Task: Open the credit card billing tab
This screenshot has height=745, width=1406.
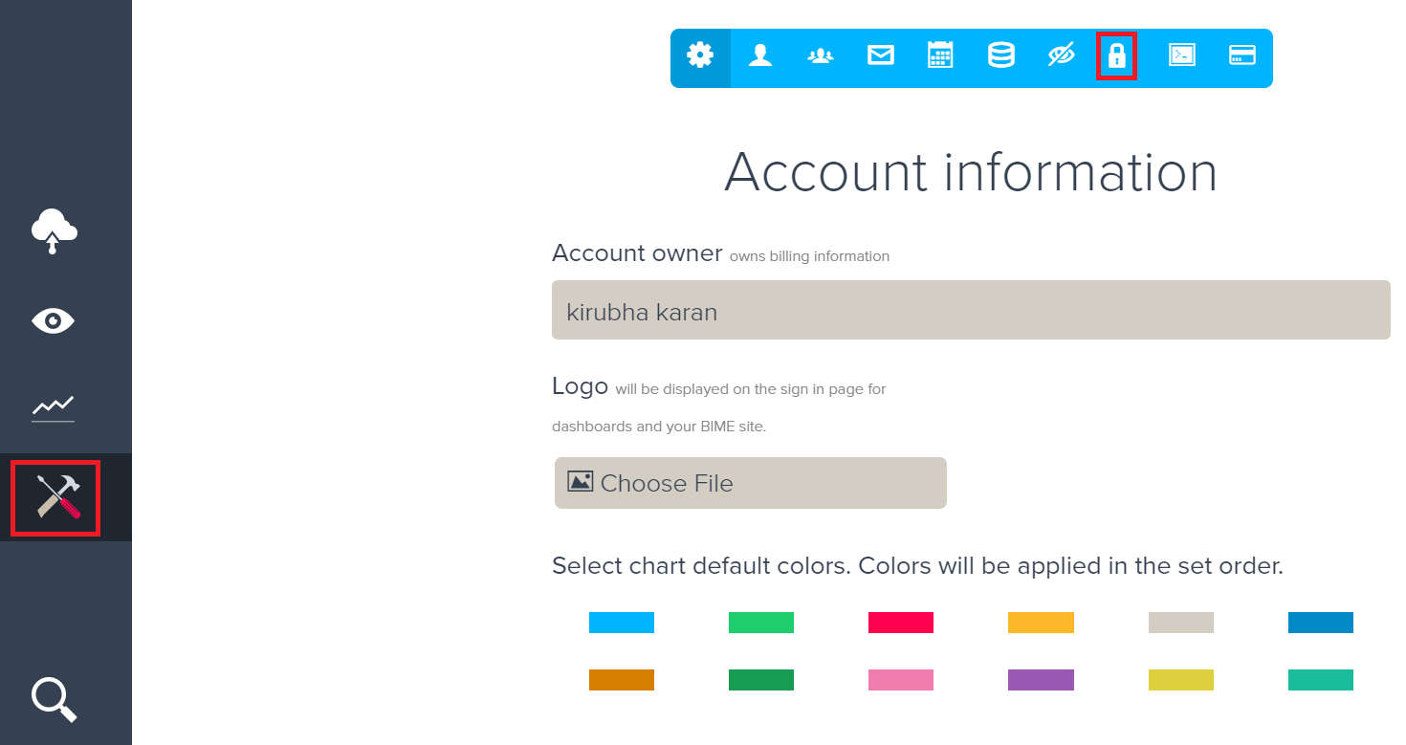Action: coord(1241,56)
